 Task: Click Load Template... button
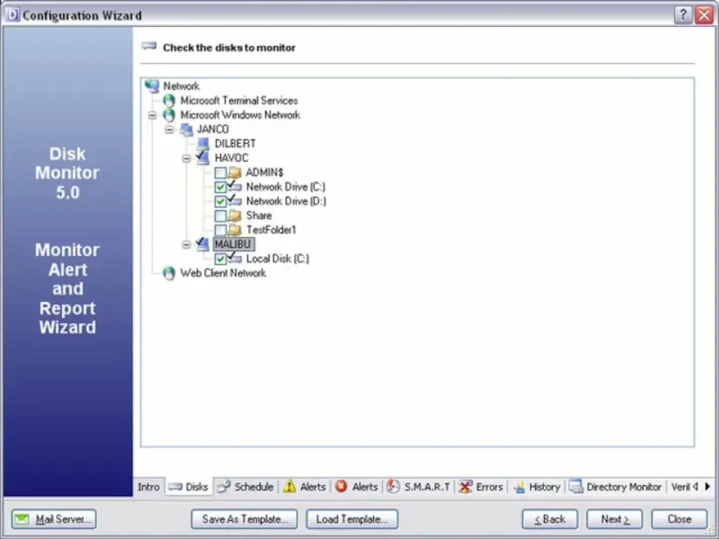click(x=352, y=519)
